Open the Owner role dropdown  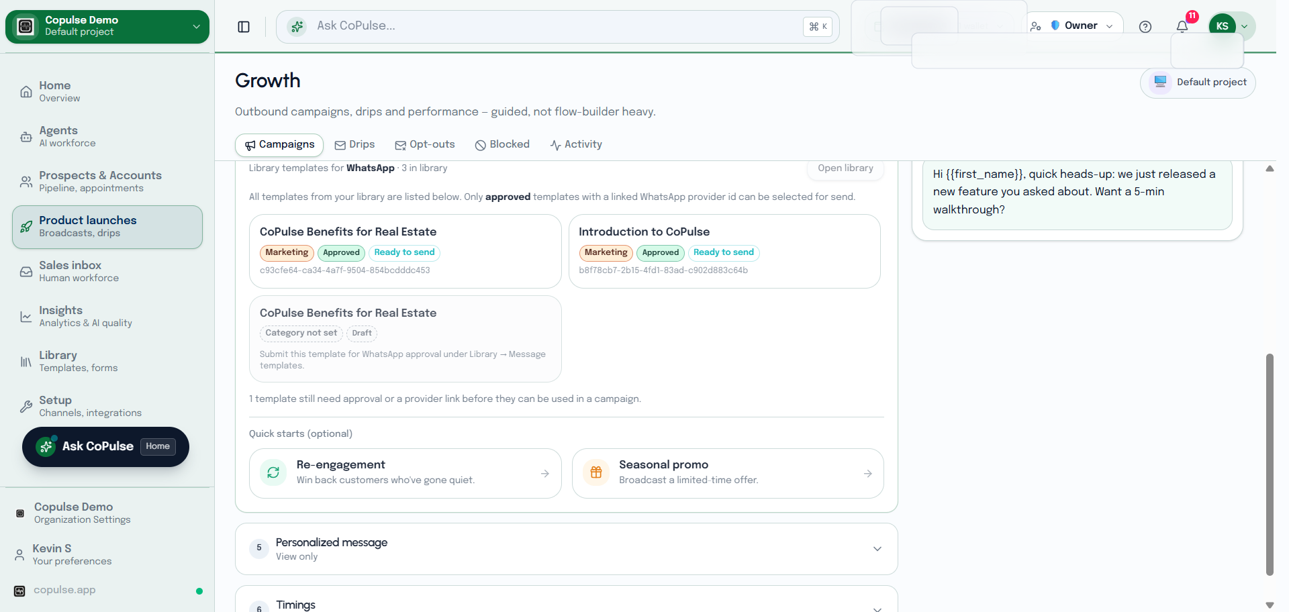[1076, 25]
